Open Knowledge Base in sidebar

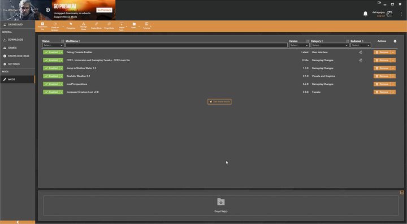pos(18,56)
